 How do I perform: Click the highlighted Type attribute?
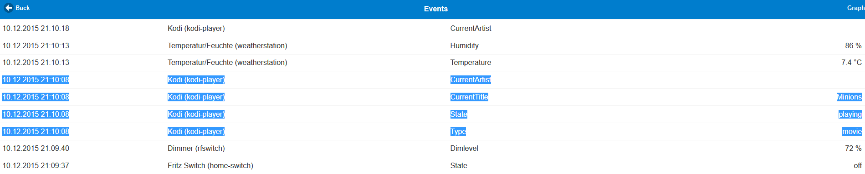(x=458, y=131)
